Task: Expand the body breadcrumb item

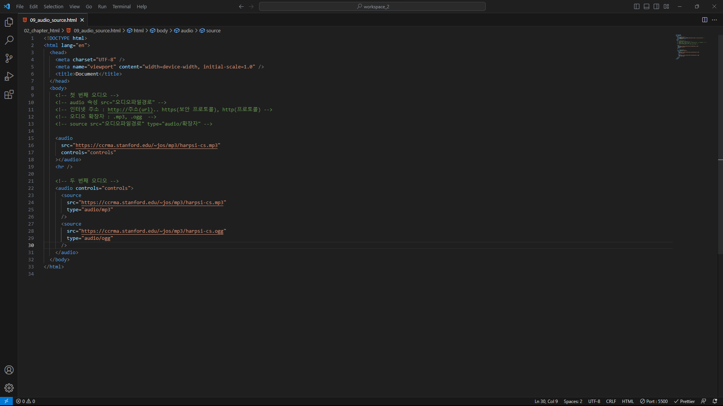Action: [x=162, y=31]
